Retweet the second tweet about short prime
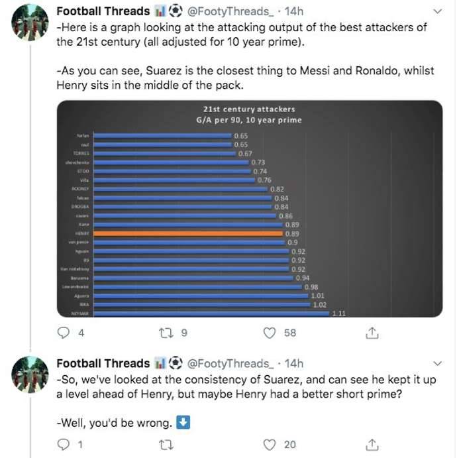This screenshot has width=457, height=458. click(168, 444)
